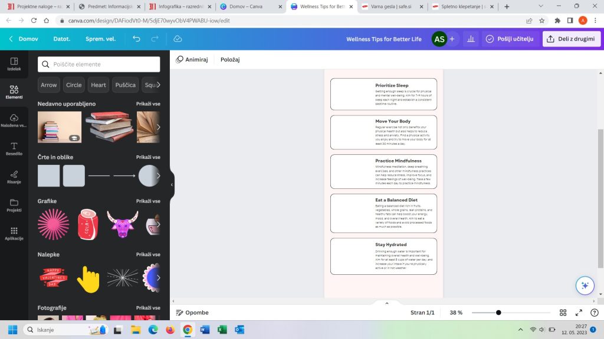Adjust the zoom slider handle
This screenshot has height=339, width=604.
(x=498, y=313)
